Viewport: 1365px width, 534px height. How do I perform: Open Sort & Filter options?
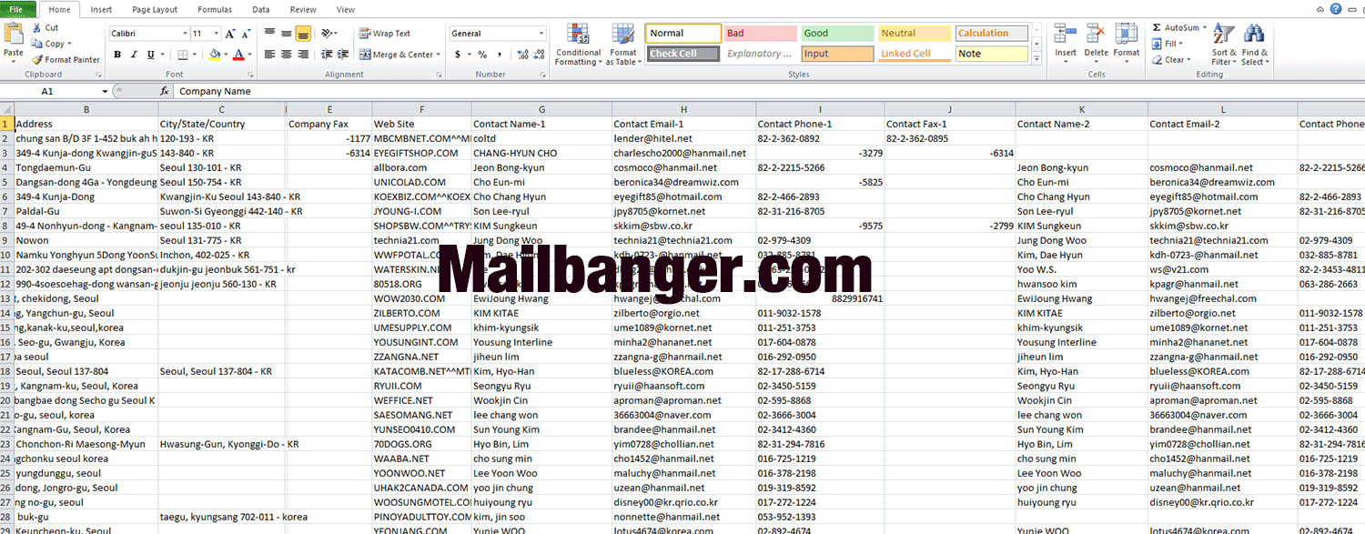[x=1224, y=45]
